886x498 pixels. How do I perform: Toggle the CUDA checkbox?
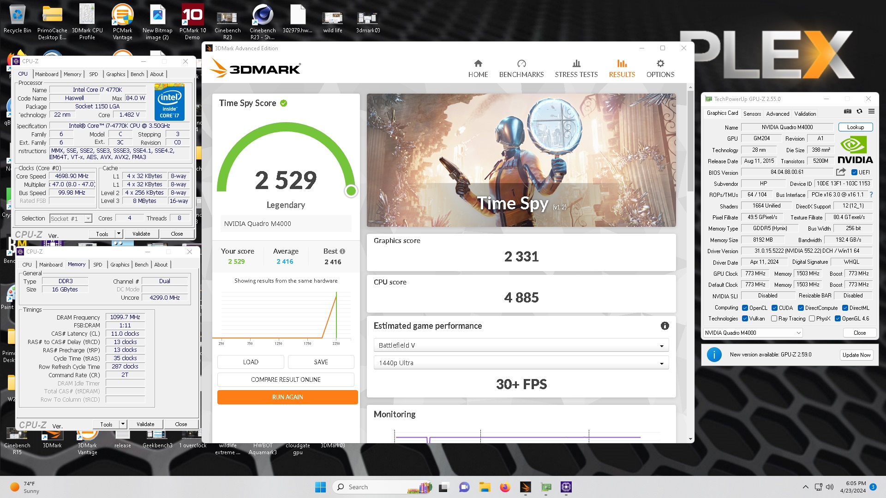774,308
